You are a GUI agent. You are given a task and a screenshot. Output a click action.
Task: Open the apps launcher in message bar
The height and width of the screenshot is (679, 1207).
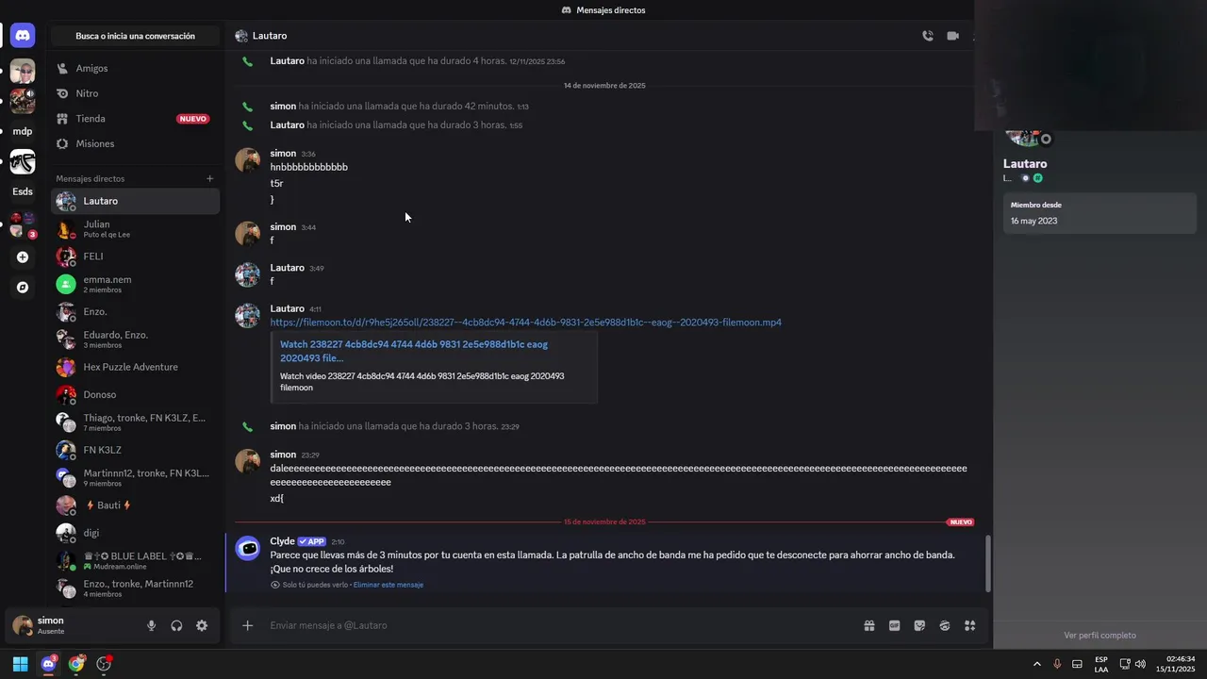[969, 625]
